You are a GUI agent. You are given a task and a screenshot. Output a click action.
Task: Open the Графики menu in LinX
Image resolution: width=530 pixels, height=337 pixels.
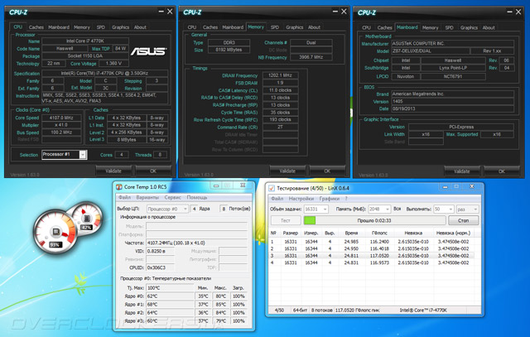(330, 199)
